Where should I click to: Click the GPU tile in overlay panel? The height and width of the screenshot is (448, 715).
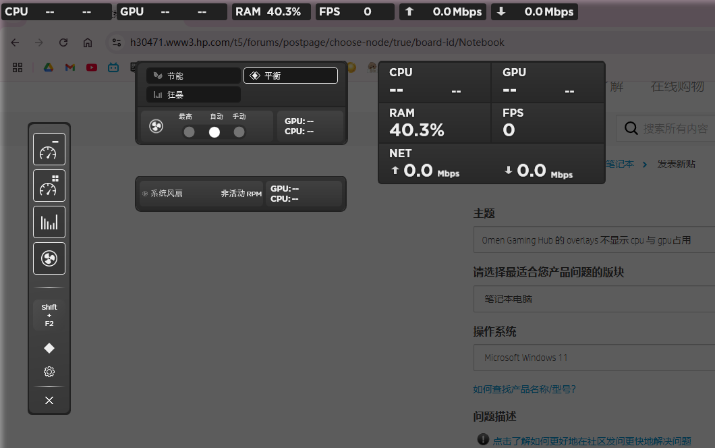click(548, 82)
